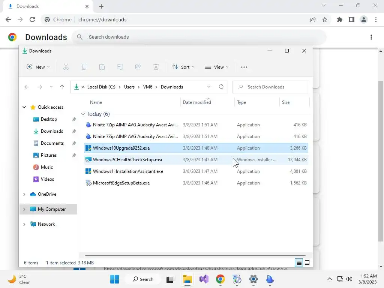This screenshot has height=288, width=384.
Task: Expand the My Computer tree node
Action: 24,209
